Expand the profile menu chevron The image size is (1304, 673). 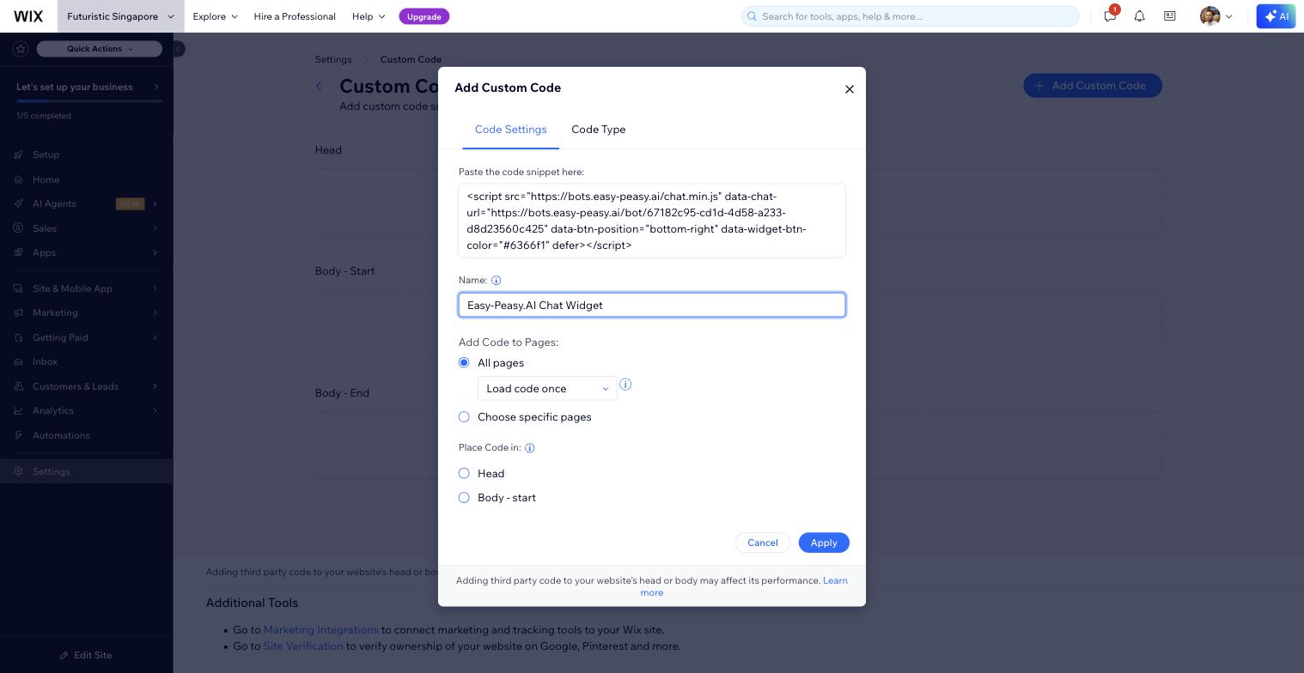[x=1228, y=16]
